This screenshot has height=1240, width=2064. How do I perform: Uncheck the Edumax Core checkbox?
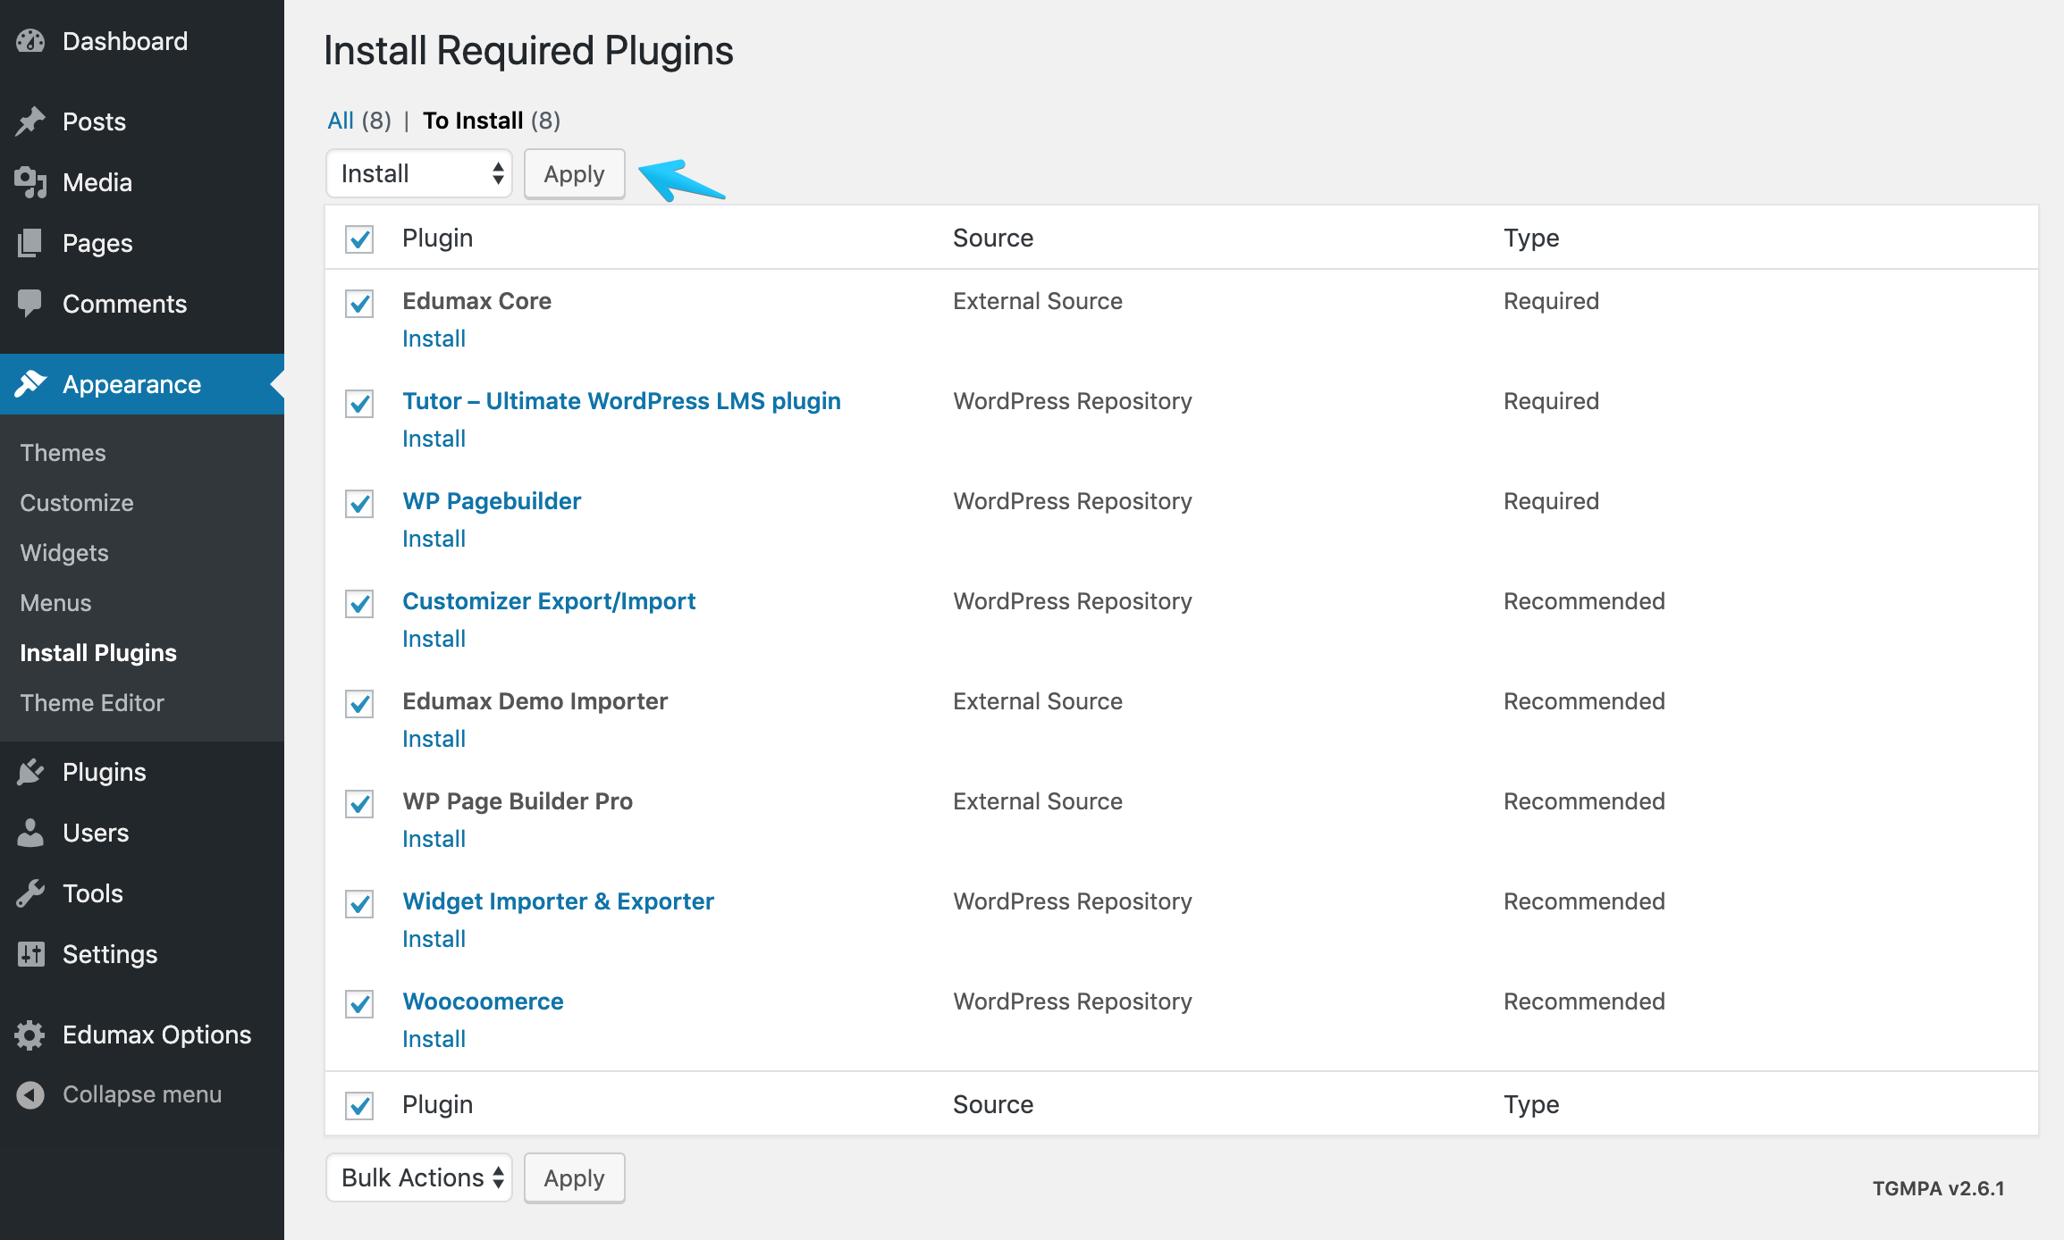click(359, 303)
